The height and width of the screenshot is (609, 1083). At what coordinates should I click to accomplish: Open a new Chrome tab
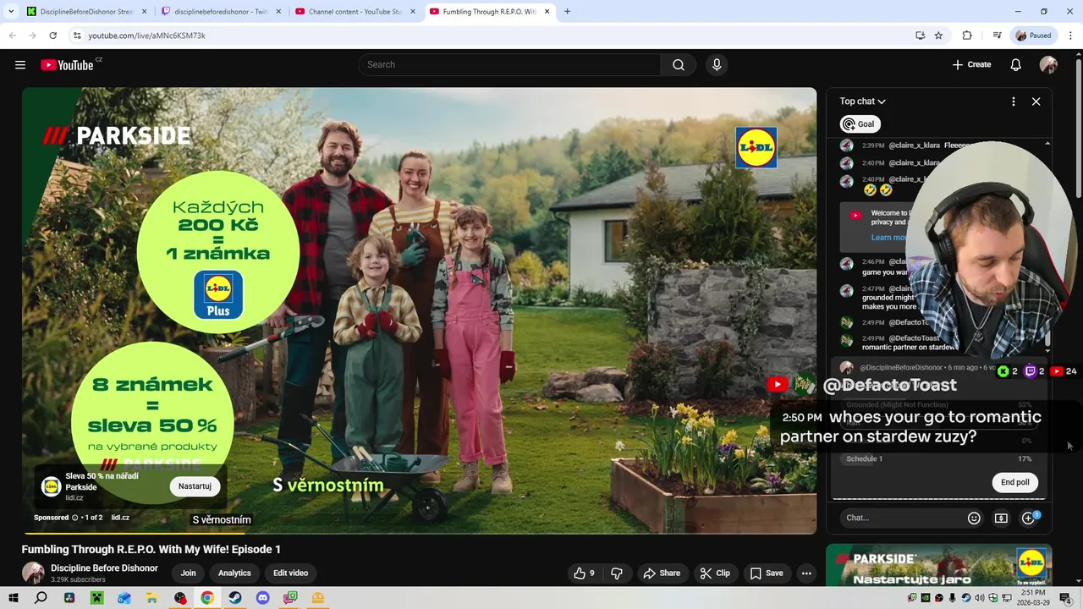click(x=567, y=12)
